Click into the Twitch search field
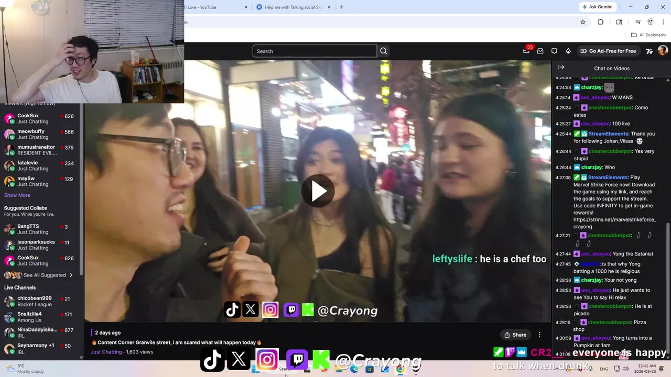The width and height of the screenshot is (671, 377). click(315, 51)
